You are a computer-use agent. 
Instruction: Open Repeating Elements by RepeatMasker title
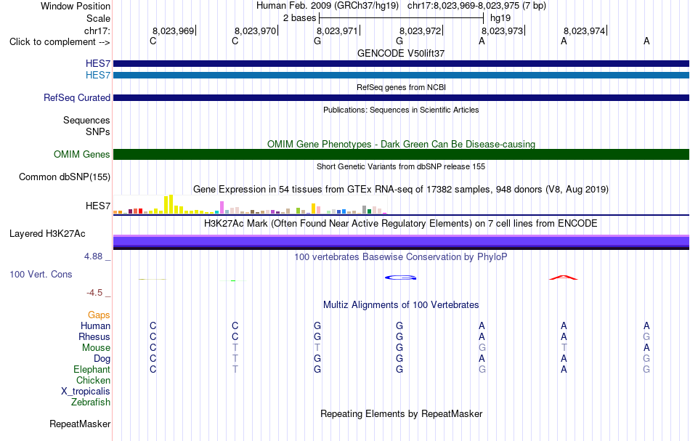pos(401,413)
